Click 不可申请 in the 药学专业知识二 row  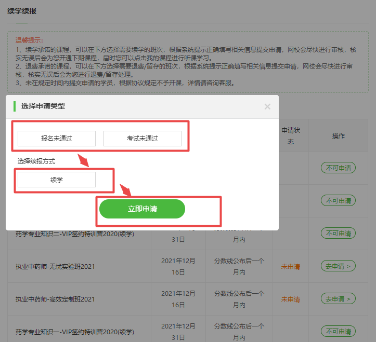[x=338, y=233]
